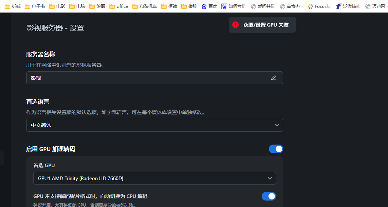The image size is (388, 207).
Task: Click the 首选语言 section heading
Action: pyautogui.click(x=38, y=102)
